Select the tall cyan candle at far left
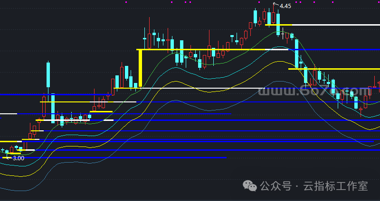The height and width of the screenshot is (201, 380). click(x=48, y=74)
